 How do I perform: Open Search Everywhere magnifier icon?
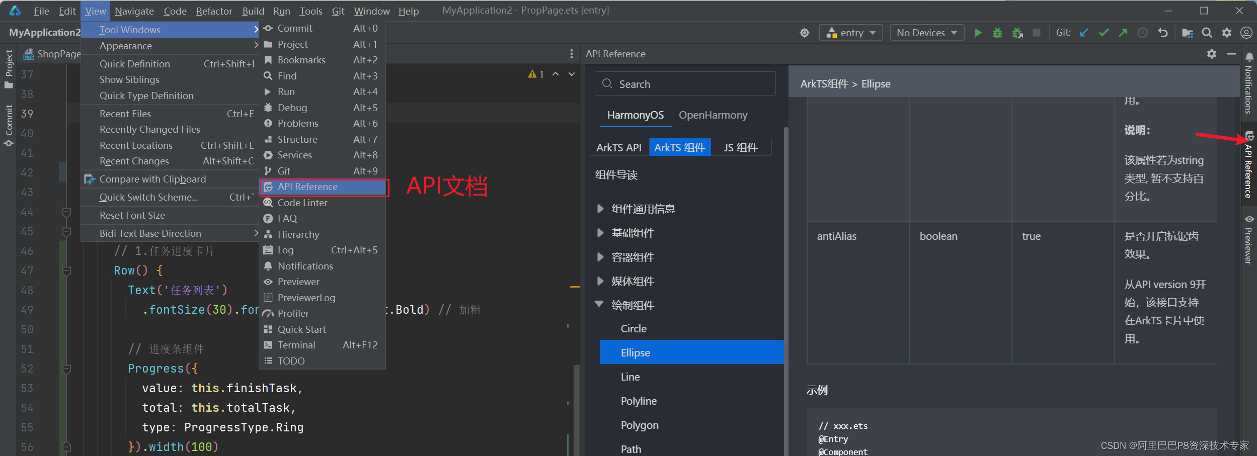coord(1207,32)
